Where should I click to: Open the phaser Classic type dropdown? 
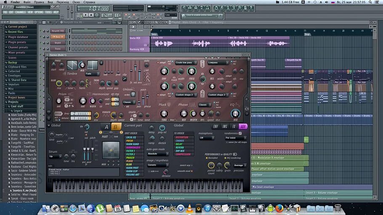[x=205, y=105]
